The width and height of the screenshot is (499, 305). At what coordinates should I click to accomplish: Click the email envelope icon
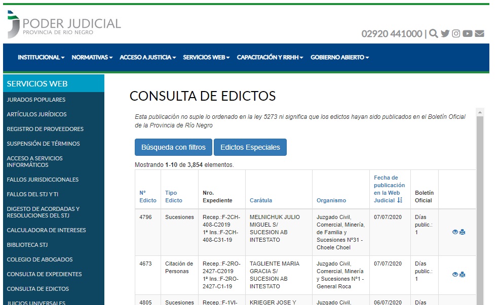[x=479, y=34]
